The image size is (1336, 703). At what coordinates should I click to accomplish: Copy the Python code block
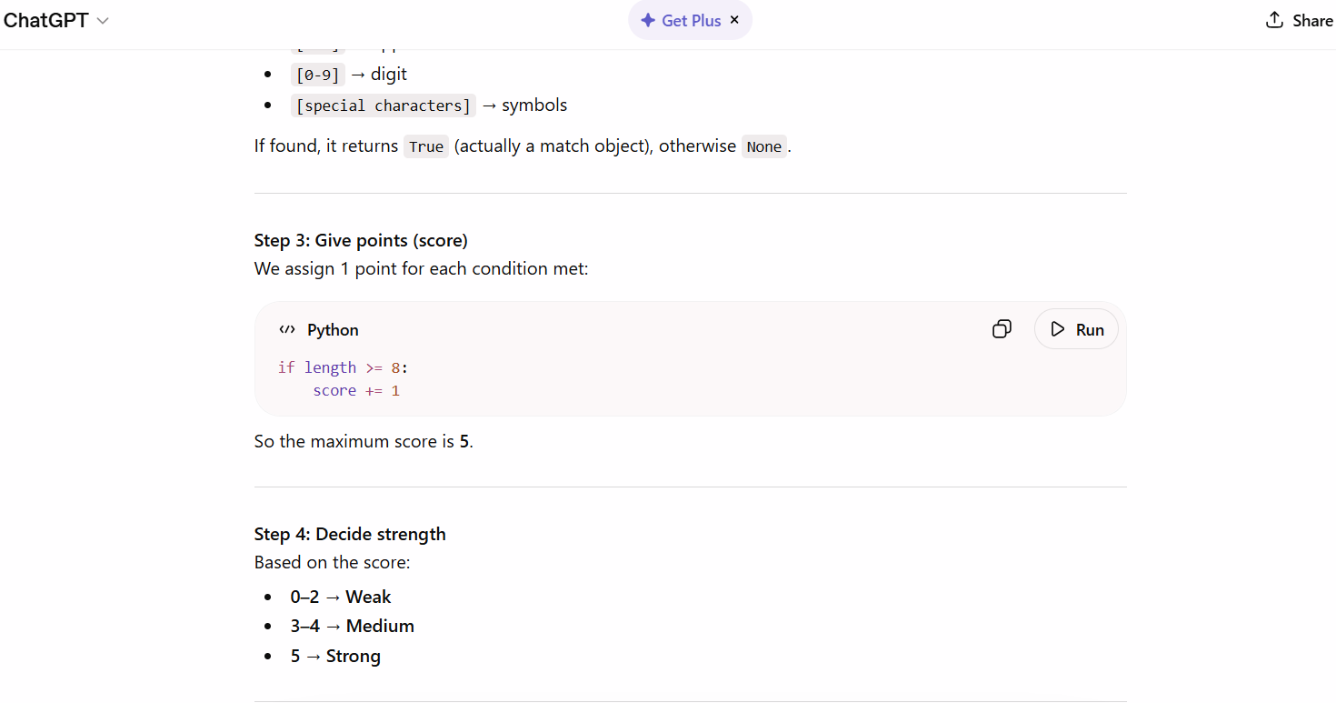click(x=1002, y=329)
